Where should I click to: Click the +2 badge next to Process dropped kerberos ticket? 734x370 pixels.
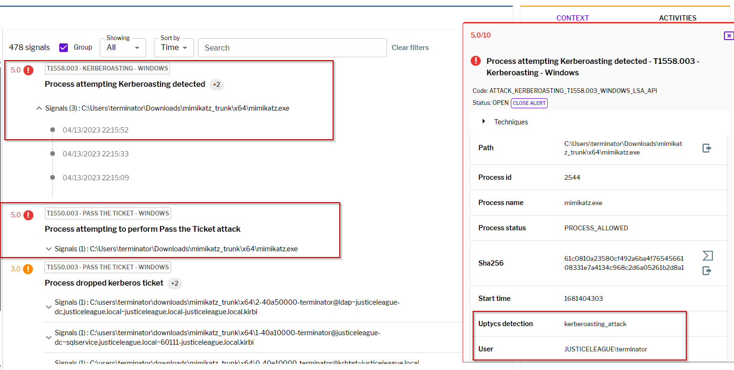(x=174, y=283)
